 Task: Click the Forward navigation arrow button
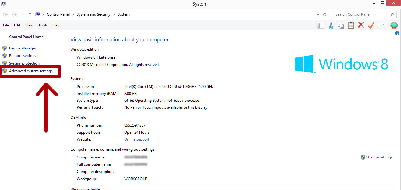[15, 14]
